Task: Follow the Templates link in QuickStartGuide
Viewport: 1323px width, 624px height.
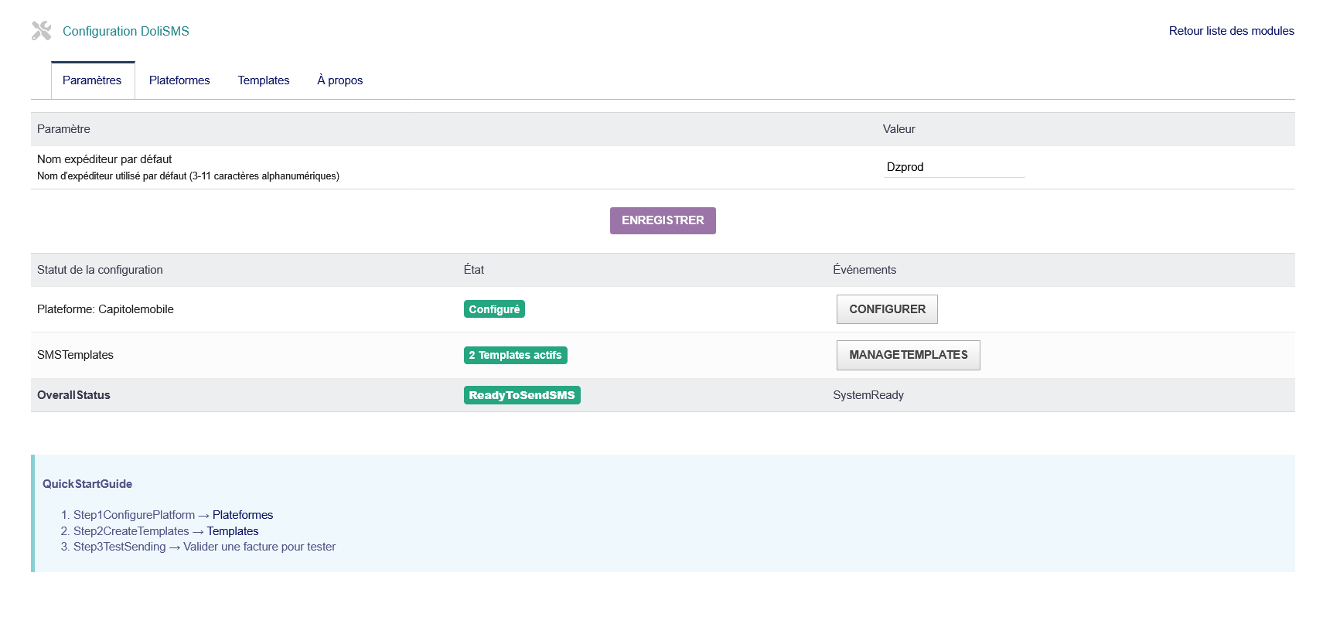Action: [x=233, y=531]
